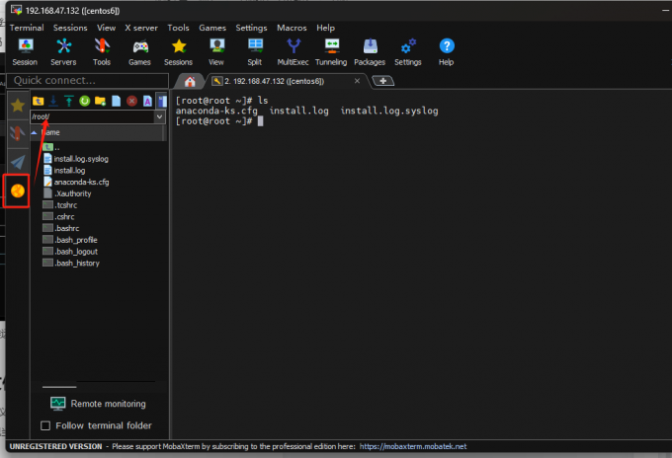Click the SFTP download icon

coord(53,101)
